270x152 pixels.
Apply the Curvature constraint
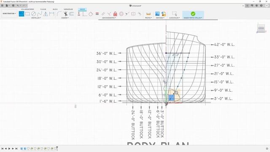(x=140, y=14)
